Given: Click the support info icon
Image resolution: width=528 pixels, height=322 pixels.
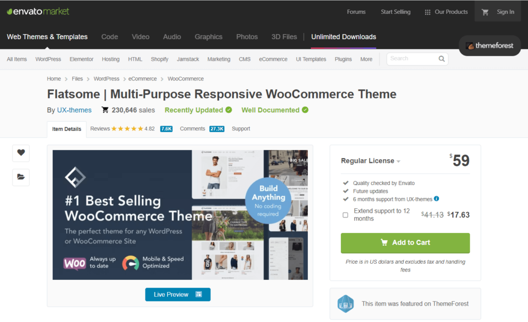Looking at the screenshot, I should [436, 198].
